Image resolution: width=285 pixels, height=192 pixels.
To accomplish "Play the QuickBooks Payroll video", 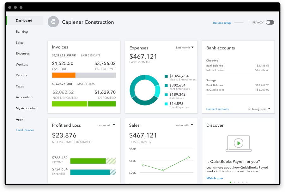I will (238, 143).
